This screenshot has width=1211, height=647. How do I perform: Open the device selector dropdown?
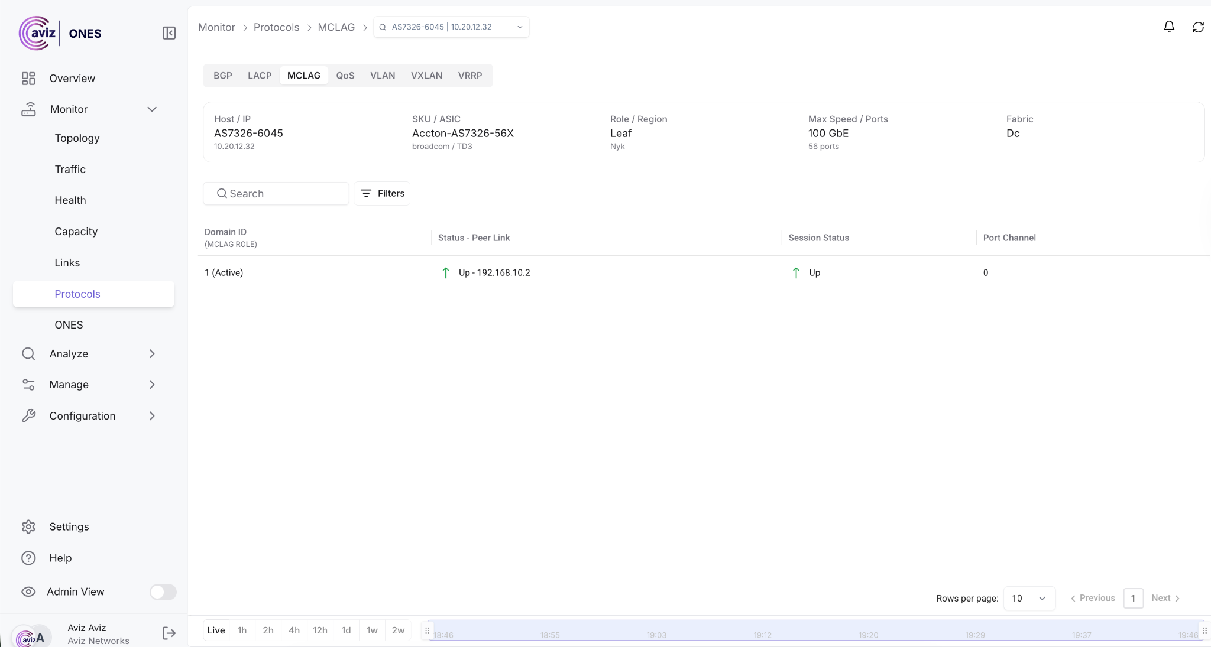pyautogui.click(x=451, y=27)
